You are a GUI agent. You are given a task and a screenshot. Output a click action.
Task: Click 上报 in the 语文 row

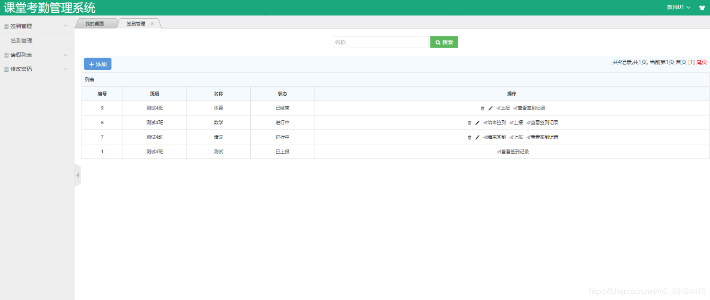pos(516,137)
